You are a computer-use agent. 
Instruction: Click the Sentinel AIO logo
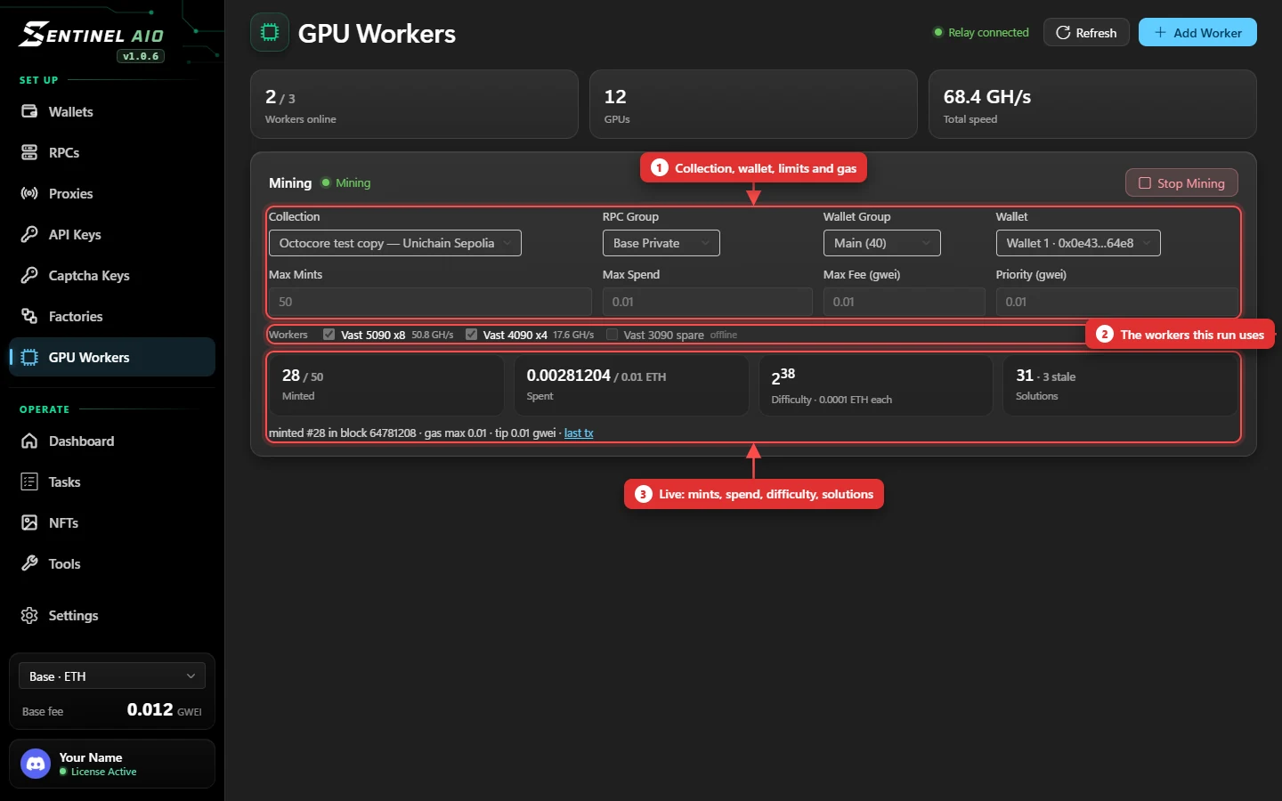point(92,35)
